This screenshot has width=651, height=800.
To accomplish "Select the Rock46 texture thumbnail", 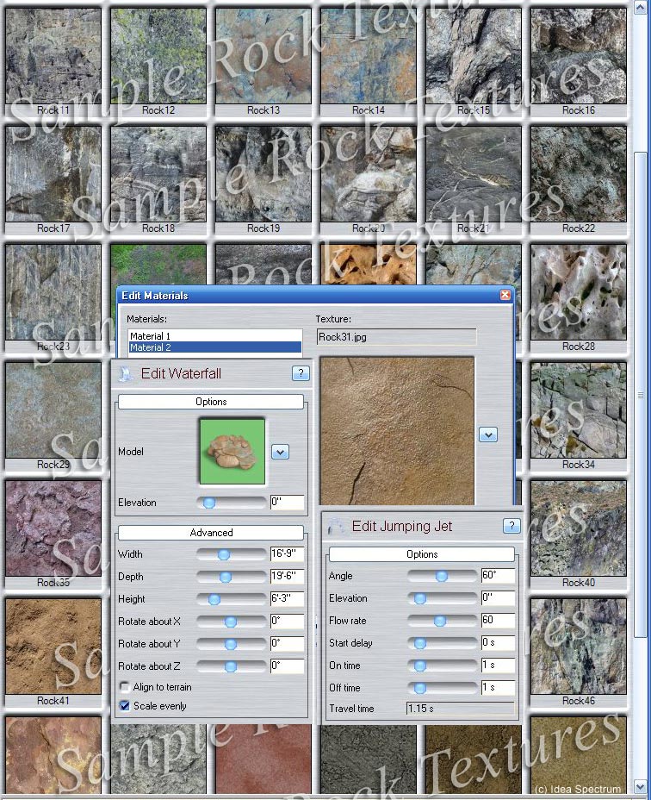I will click(578, 647).
